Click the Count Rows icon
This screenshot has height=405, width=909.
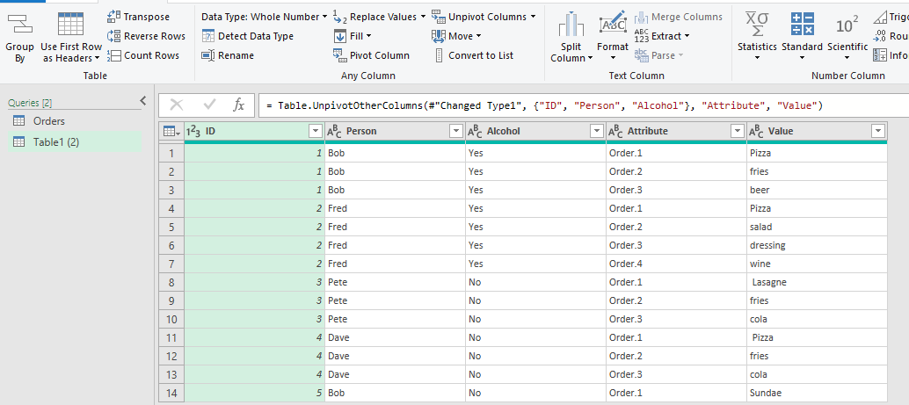tap(114, 55)
